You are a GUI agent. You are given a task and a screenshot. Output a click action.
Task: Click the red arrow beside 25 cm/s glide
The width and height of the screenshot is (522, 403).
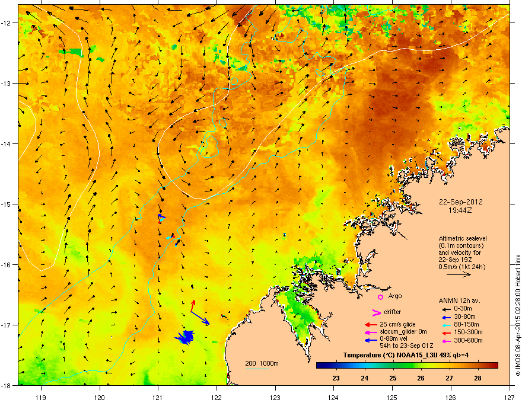click(371, 325)
